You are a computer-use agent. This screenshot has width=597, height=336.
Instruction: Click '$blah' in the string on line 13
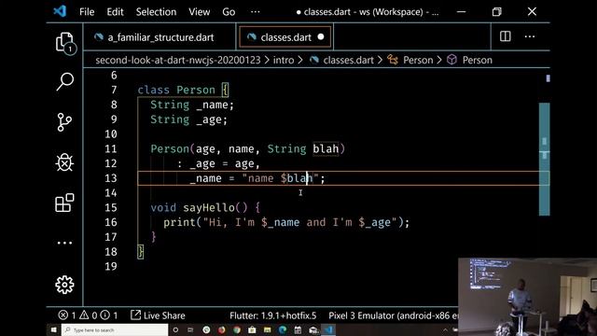click(297, 178)
